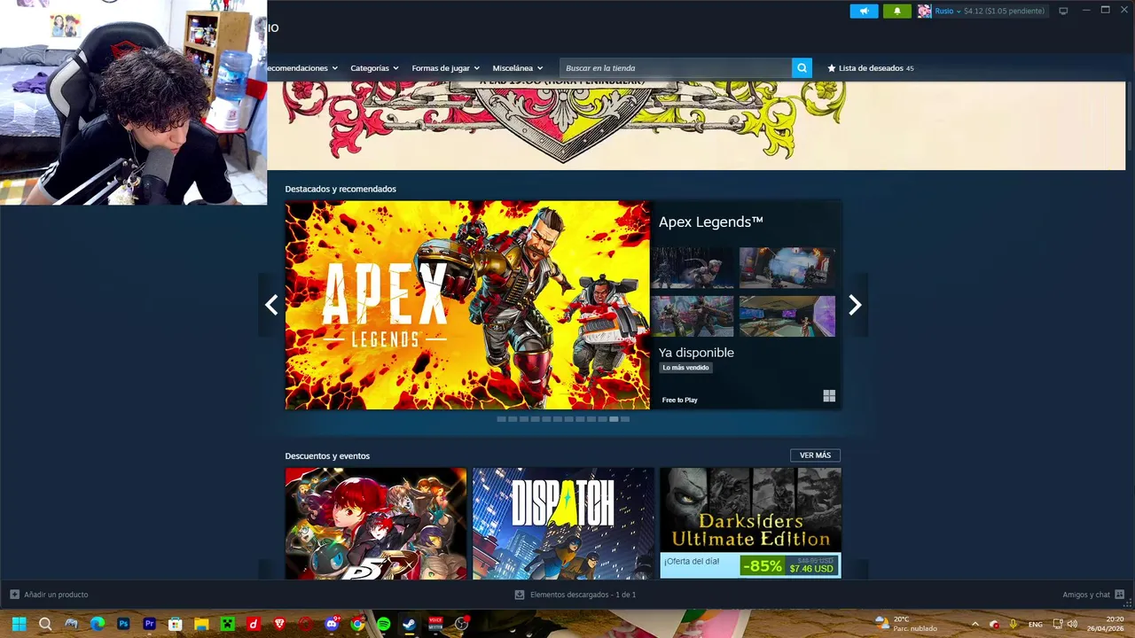Click the top event banner artwork
Viewport: 1135px width, 638px height.
[696, 125]
